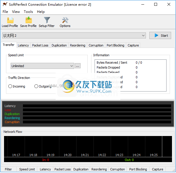Image resolution: width=176 pixels, height=173 pixels.
Task: Select the Outgoing traffic radio button
Action: point(36,86)
